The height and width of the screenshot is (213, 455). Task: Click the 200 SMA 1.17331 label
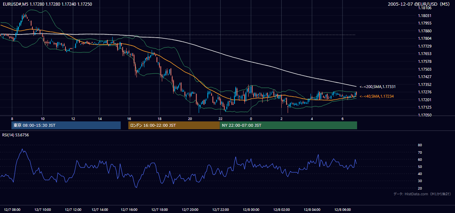378,87
